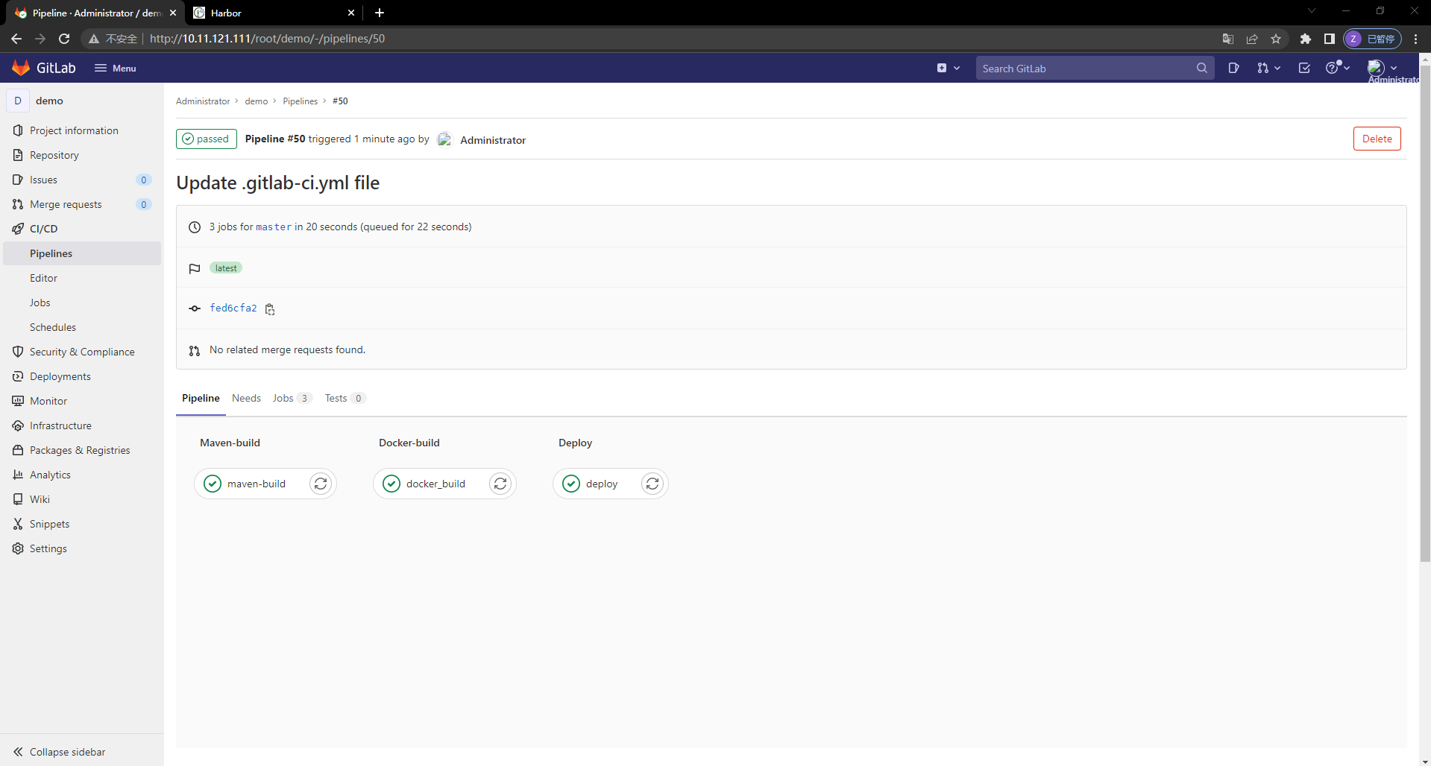Screen dimensions: 1431x766
Task: Switch to the Jobs tab
Action: point(292,398)
